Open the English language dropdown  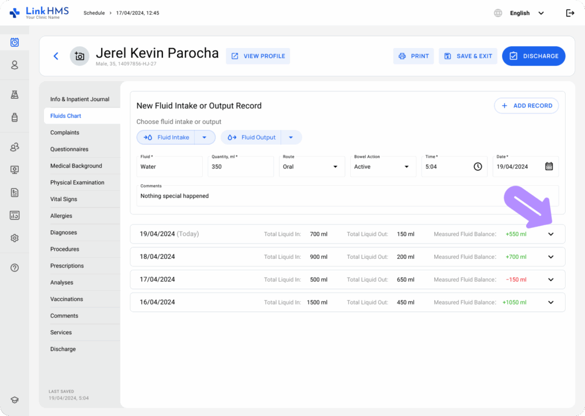[526, 13]
